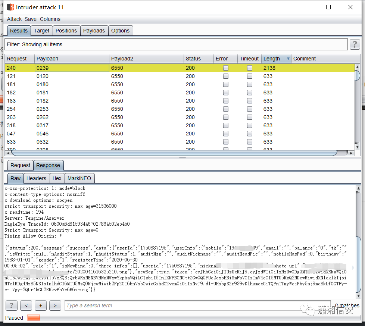Click Length value 2138
Screen dimensions: 365x326
(x=269, y=68)
